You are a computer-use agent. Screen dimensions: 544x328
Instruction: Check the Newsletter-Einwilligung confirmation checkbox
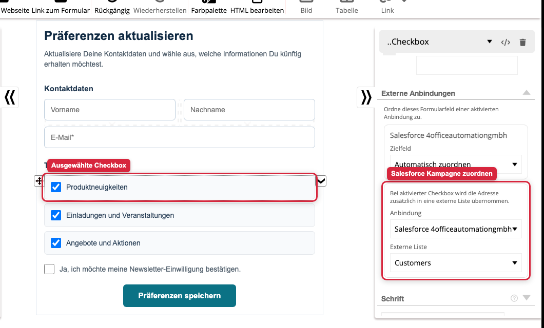click(x=49, y=269)
